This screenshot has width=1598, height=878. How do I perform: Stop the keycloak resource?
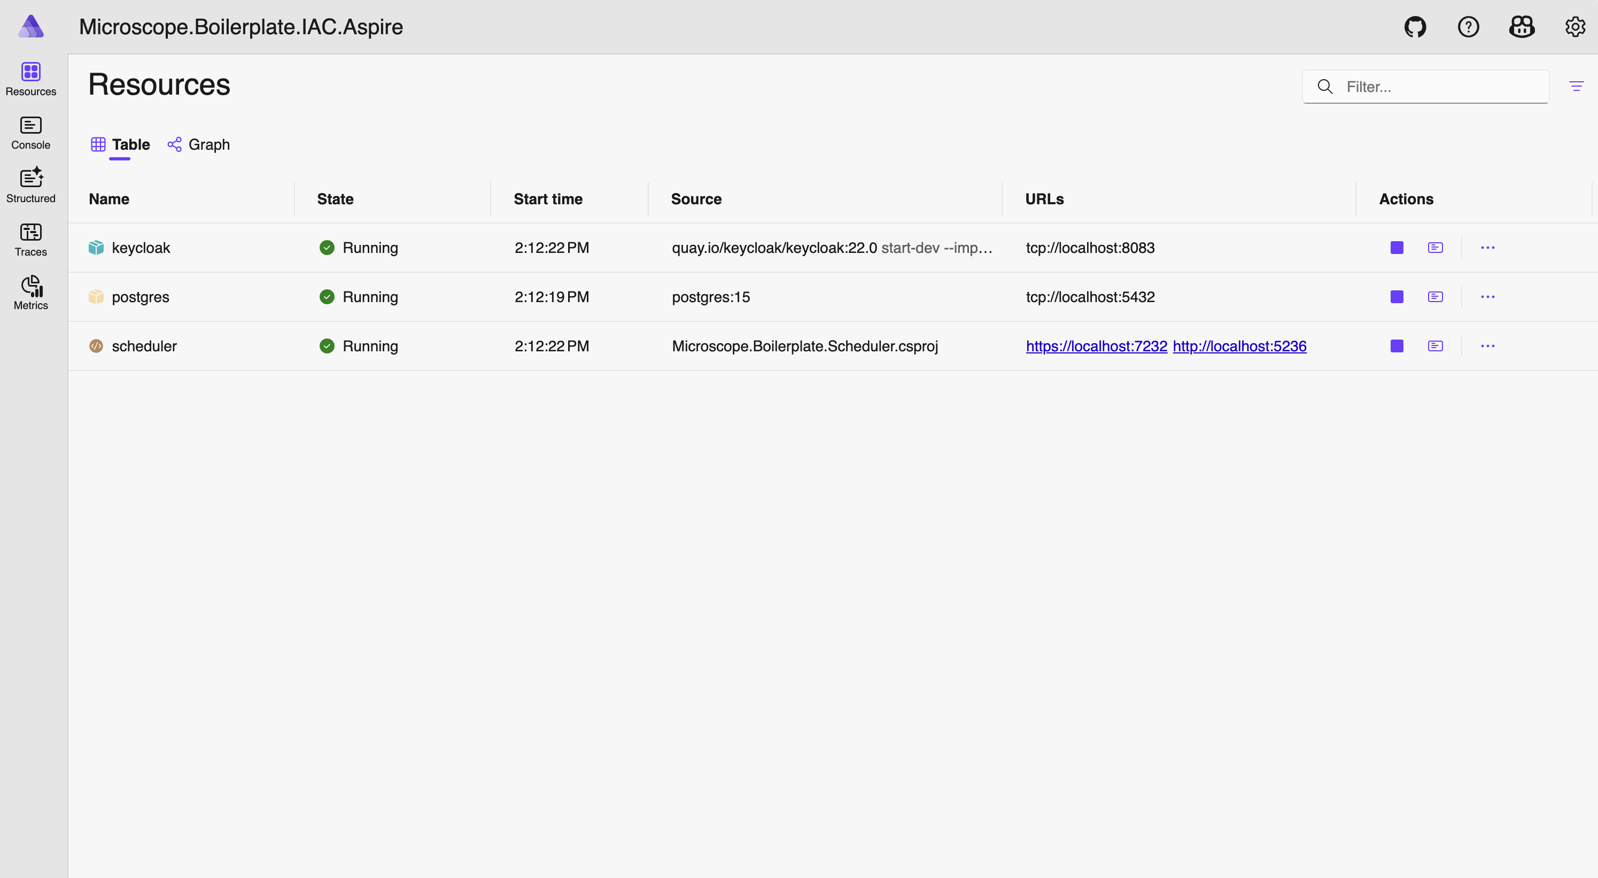pyautogui.click(x=1397, y=248)
